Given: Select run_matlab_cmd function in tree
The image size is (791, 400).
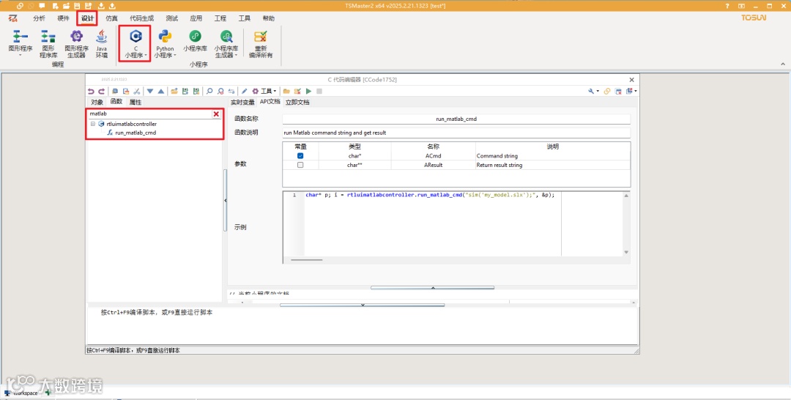Looking at the screenshot, I should pyautogui.click(x=135, y=133).
